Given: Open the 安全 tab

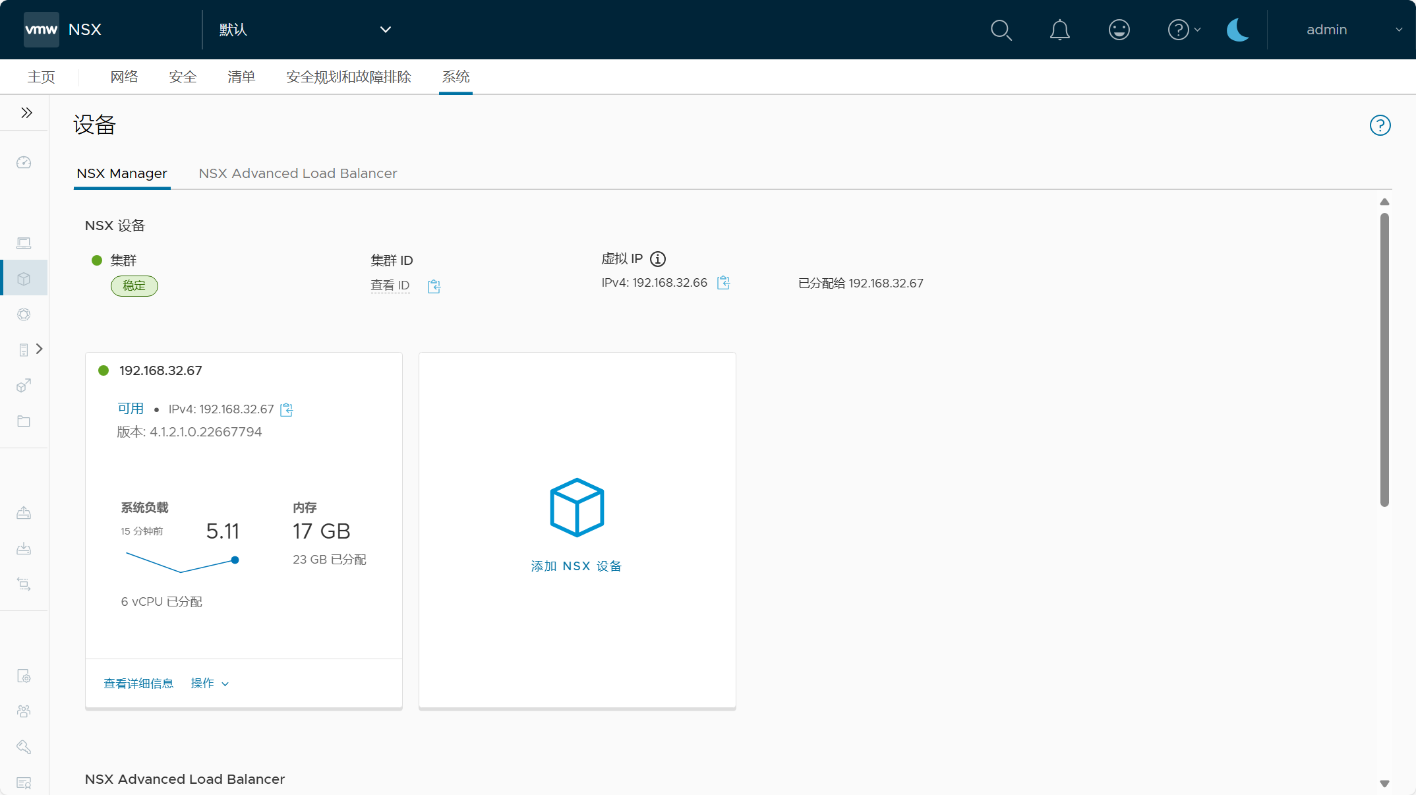Looking at the screenshot, I should tap(183, 77).
